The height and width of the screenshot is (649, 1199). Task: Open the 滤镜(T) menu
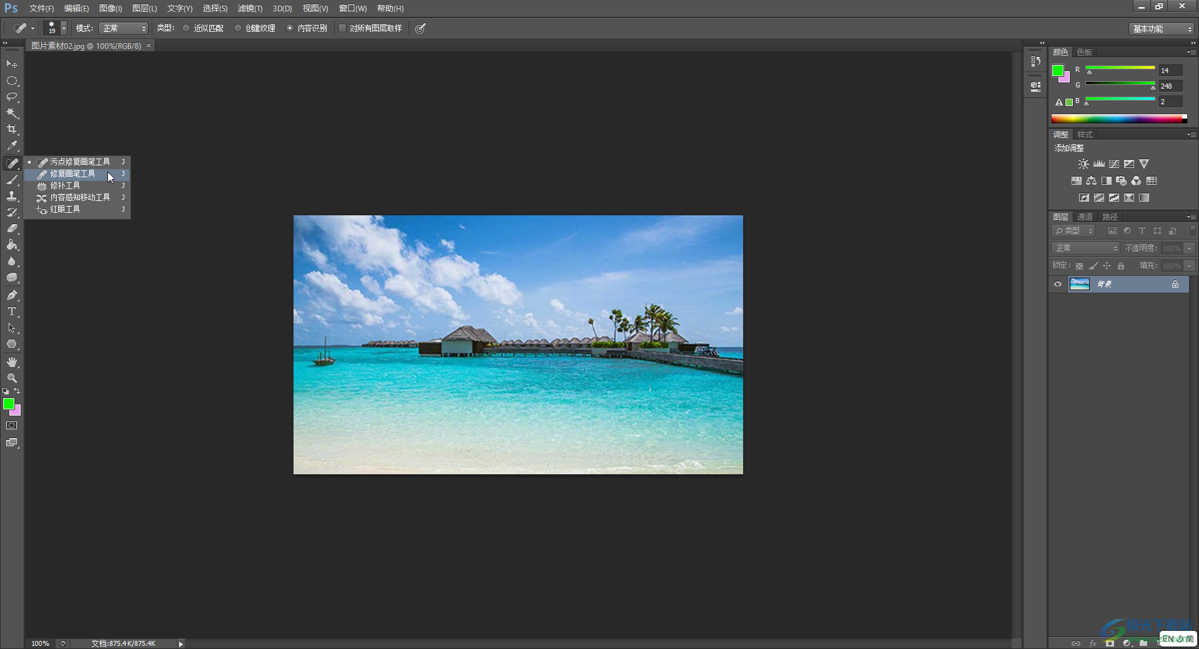click(x=250, y=8)
